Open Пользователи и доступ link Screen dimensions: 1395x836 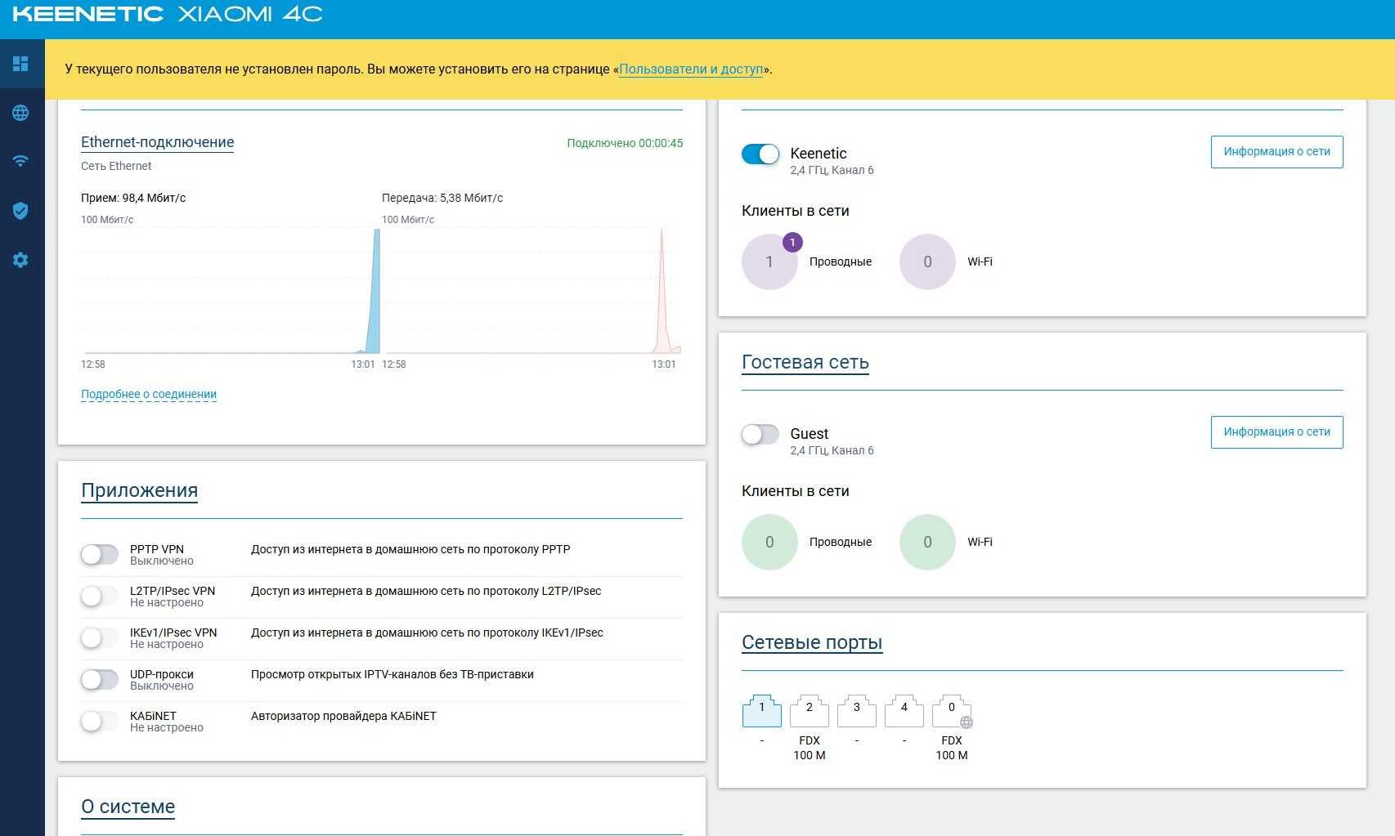point(691,69)
